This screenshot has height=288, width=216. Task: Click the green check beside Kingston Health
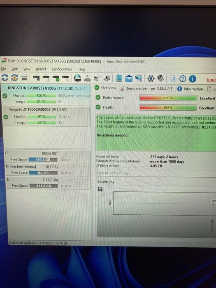5,96
